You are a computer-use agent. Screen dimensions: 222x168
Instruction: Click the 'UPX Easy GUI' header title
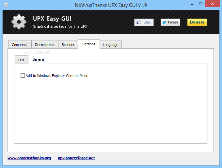tap(52, 19)
